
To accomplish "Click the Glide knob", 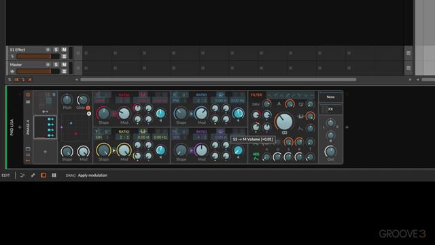I will [x=82, y=99].
